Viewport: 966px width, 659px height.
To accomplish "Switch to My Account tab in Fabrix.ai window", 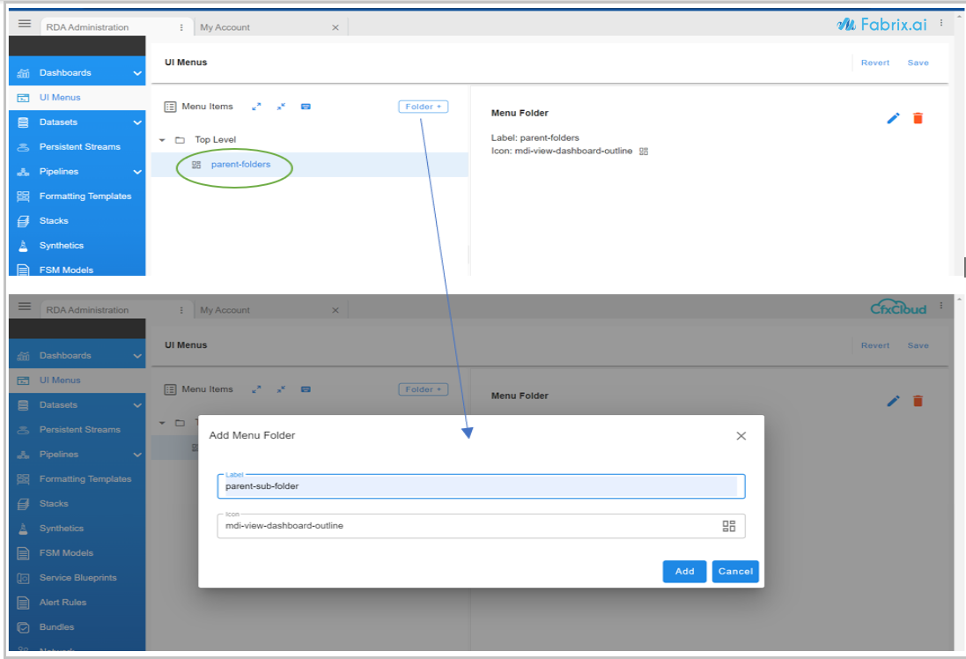I will pyautogui.click(x=225, y=27).
